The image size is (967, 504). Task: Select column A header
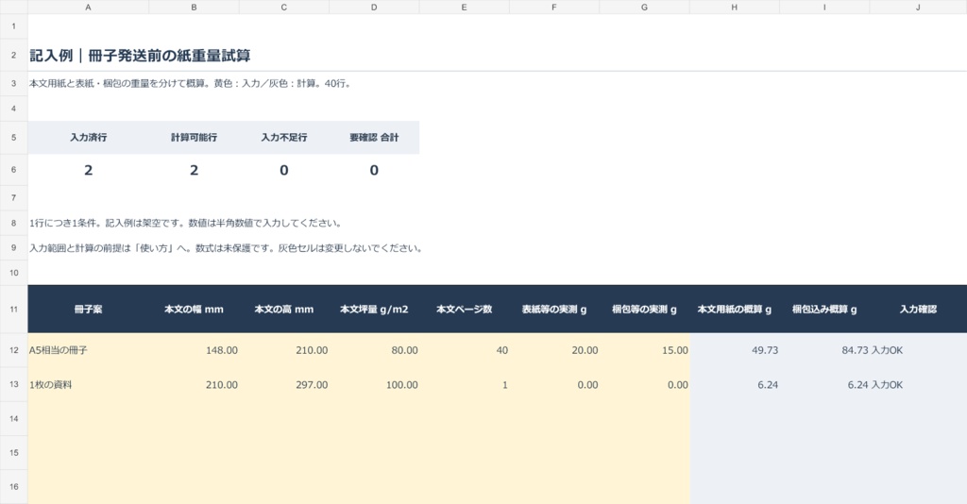88,7
